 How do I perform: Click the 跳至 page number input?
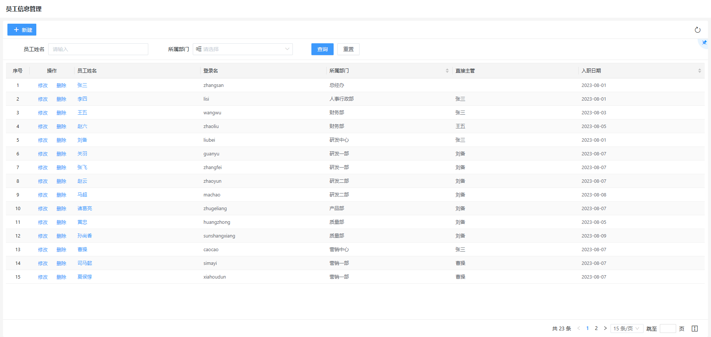pyautogui.click(x=668, y=328)
